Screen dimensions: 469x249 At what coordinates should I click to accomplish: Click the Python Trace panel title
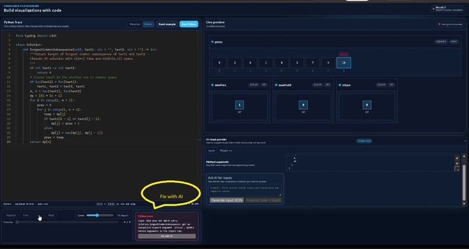13,23
